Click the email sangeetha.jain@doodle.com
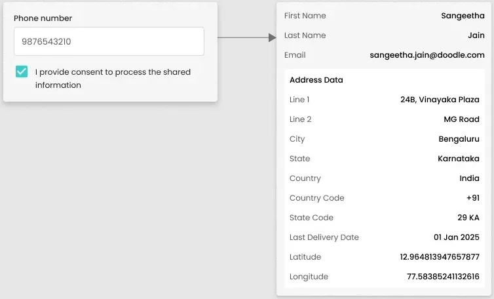 click(427, 55)
